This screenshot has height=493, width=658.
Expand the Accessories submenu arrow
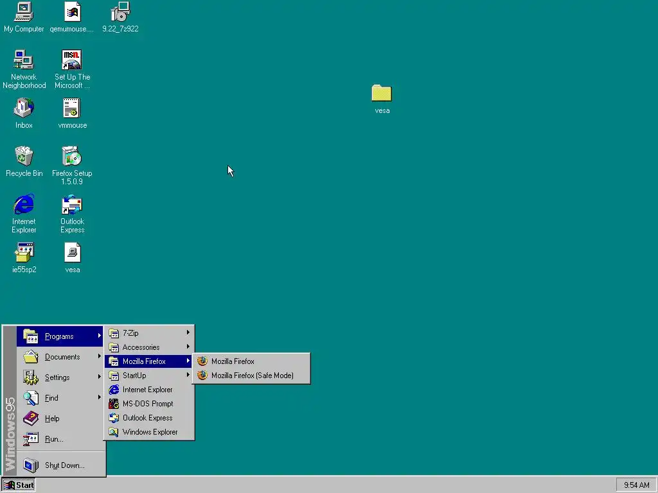coord(188,347)
